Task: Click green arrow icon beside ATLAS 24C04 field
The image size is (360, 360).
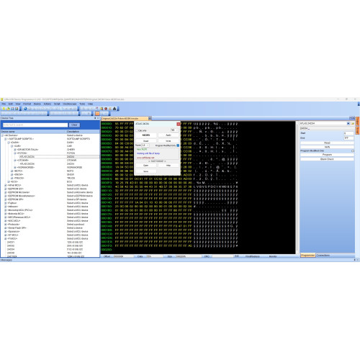Action: [x=353, y=123]
